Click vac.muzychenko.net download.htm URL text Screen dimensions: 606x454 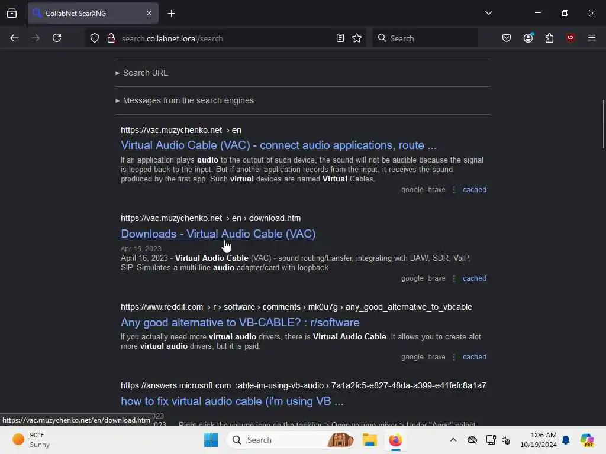click(211, 219)
